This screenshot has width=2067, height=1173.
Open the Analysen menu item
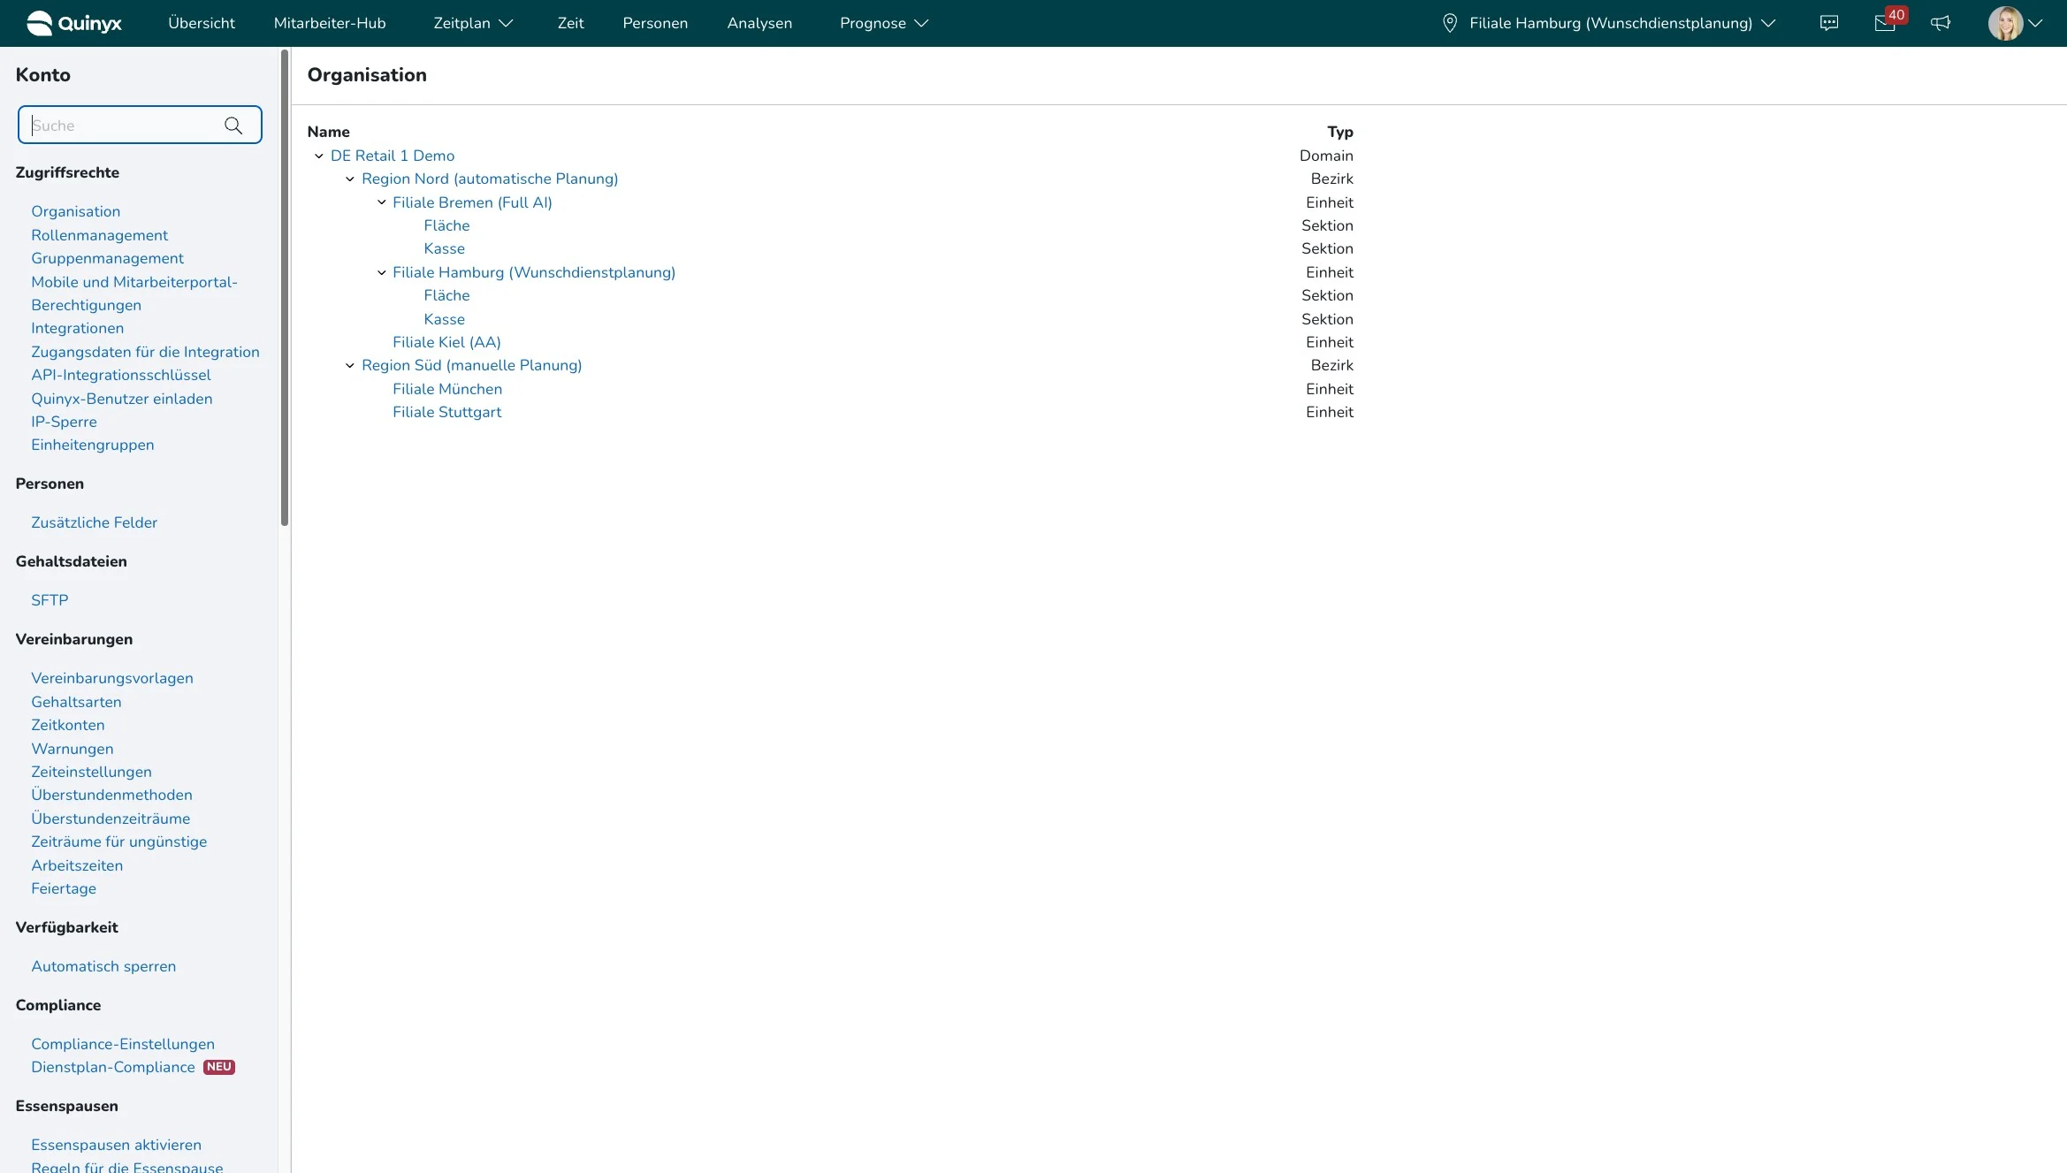click(x=759, y=23)
